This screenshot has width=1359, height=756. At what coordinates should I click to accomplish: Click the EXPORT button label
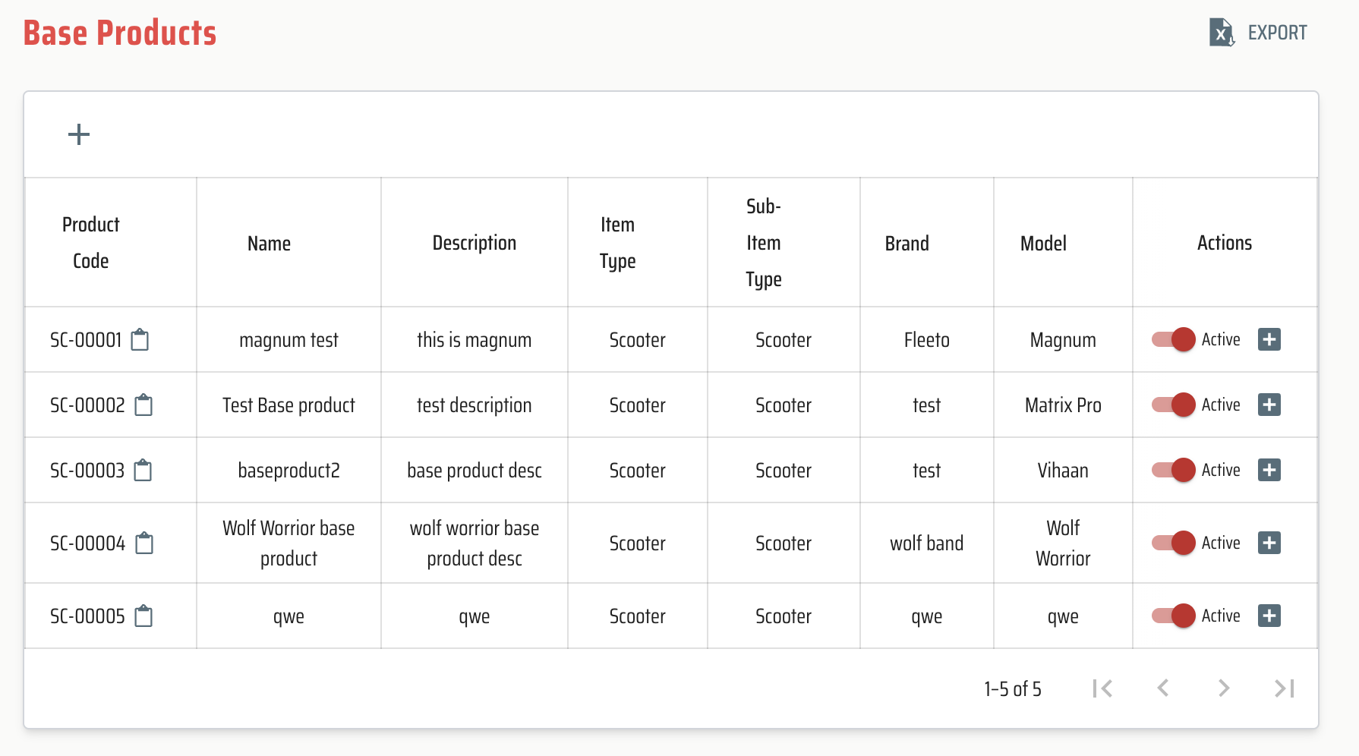1277,33
